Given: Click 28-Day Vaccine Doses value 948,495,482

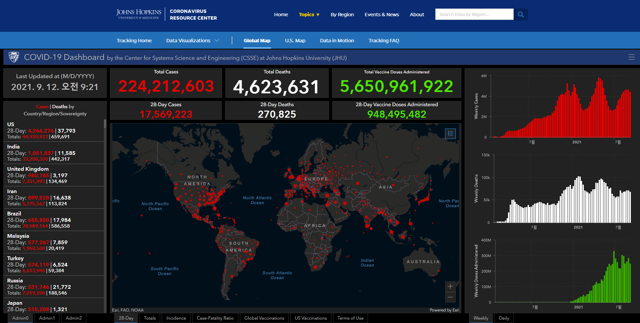Looking at the screenshot, I should 397,114.
